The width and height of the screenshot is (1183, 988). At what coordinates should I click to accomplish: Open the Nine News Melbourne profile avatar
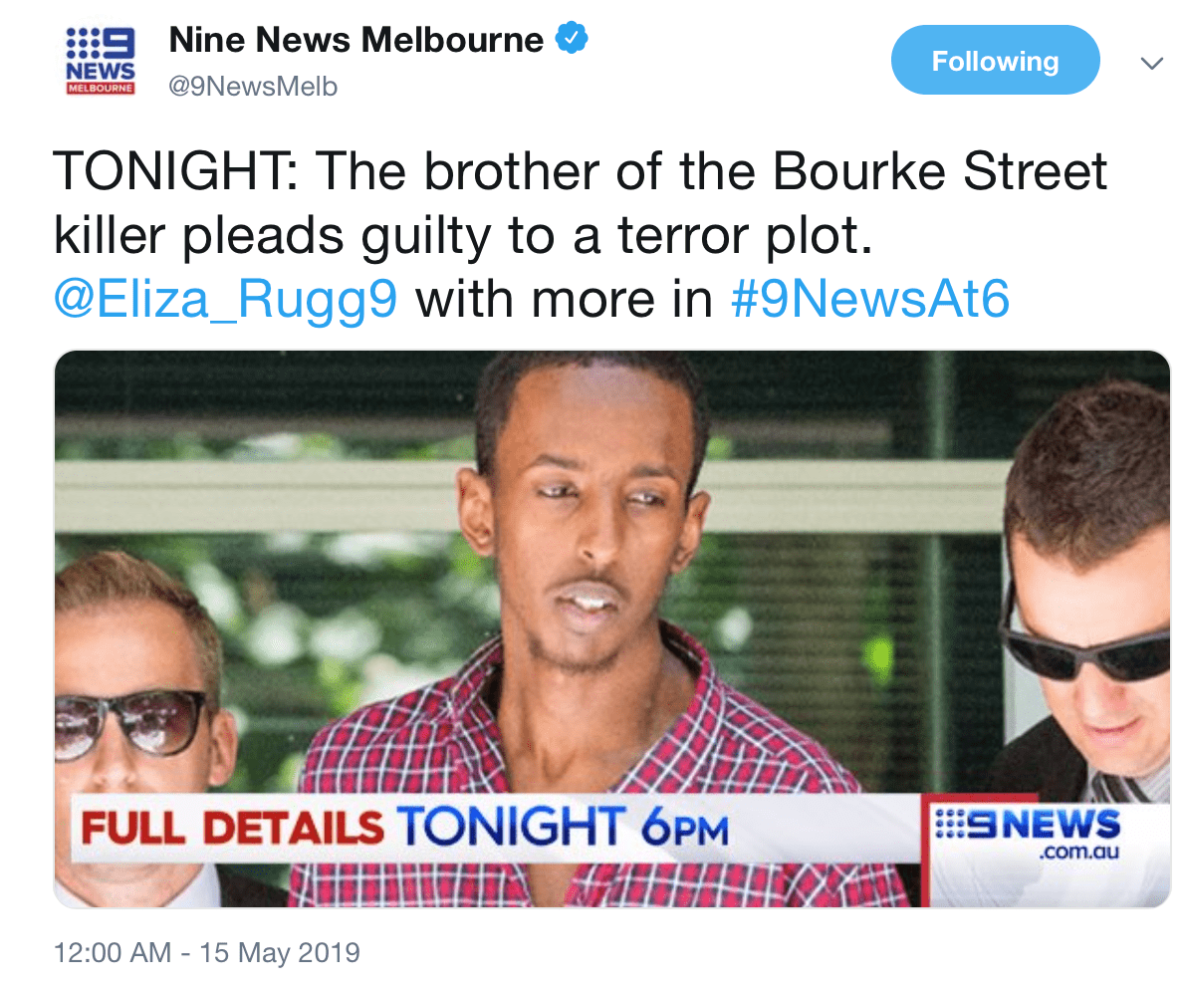[x=101, y=61]
